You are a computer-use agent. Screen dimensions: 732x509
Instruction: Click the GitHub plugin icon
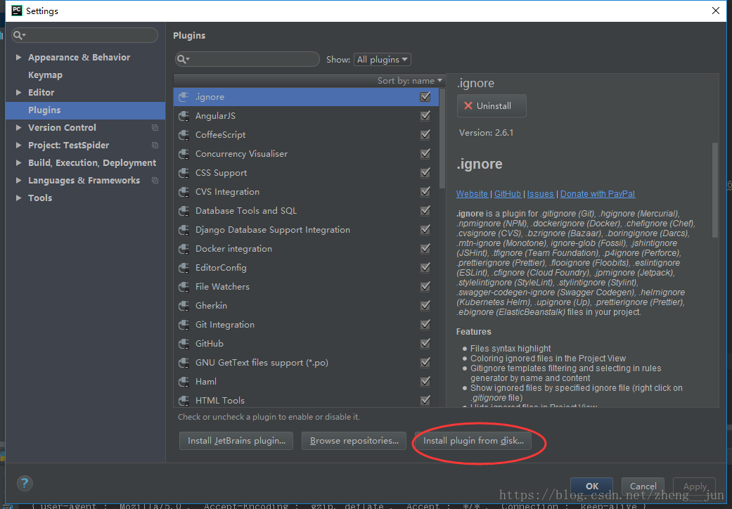tap(184, 344)
